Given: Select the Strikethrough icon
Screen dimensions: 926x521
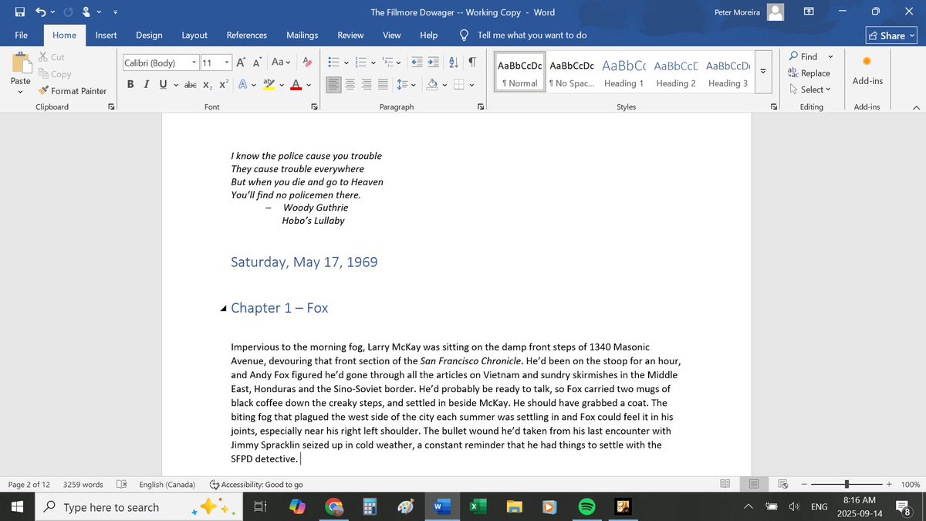Looking at the screenshot, I should click(x=189, y=85).
